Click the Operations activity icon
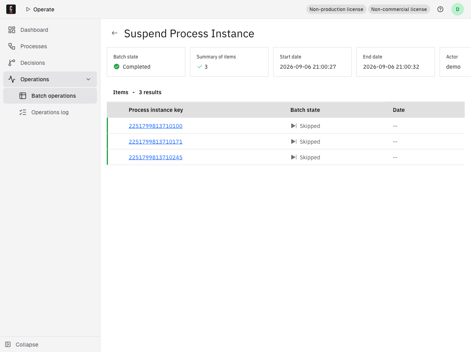This screenshot has width=471, height=352. click(x=12, y=79)
